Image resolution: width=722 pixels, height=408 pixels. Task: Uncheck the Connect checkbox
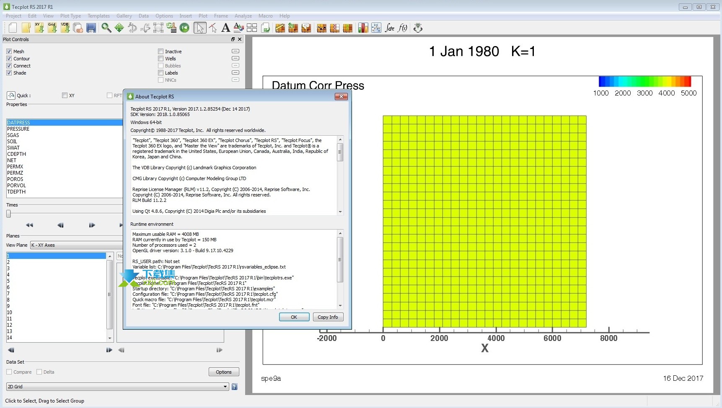point(9,66)
